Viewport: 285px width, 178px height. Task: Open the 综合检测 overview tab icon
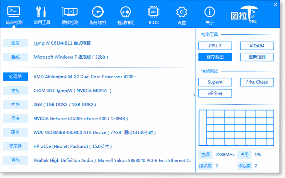14,11
